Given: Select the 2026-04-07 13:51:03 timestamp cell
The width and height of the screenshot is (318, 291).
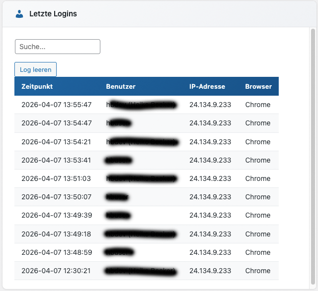Looking at the screenshot, I should (x=57, y=178).
